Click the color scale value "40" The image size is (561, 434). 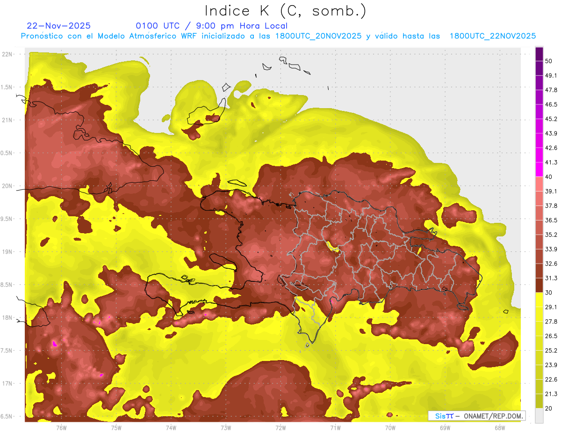[x=548, y=177]
